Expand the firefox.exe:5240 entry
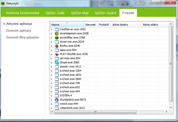 pos(52,46)
